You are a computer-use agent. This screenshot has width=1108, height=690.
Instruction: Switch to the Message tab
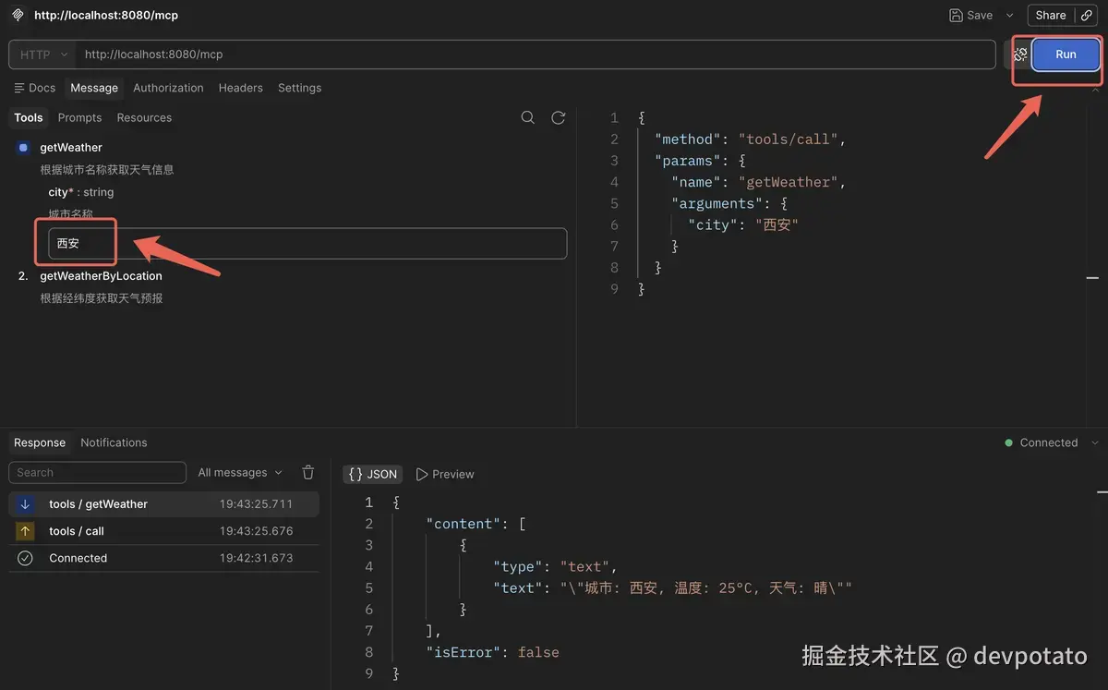[94, 88]
